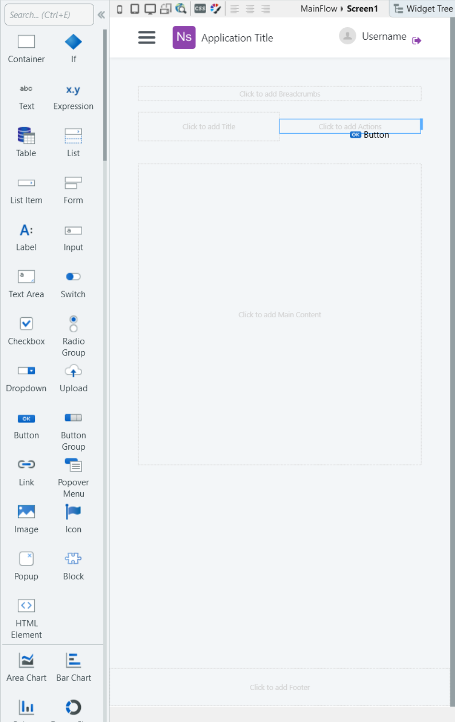Viewport: 455px width, 722px height.
Task: Select the Container widget in the toolbox
Action: point(26,49)
